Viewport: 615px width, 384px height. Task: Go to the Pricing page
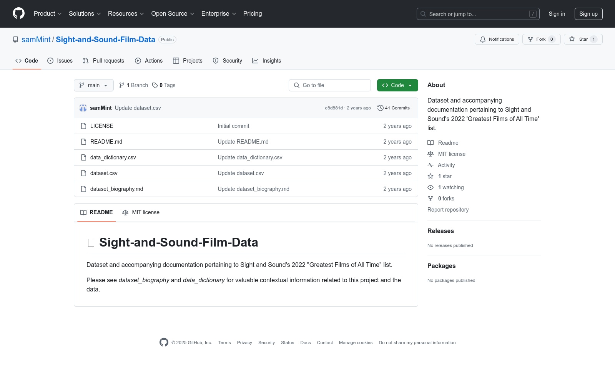tap(253, 13)
